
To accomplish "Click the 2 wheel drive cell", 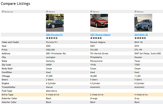I will coord(97,95).
